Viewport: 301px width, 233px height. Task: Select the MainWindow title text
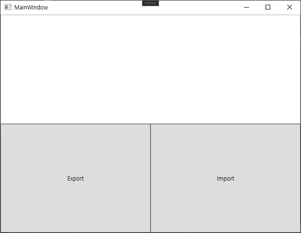pos(31,7)
